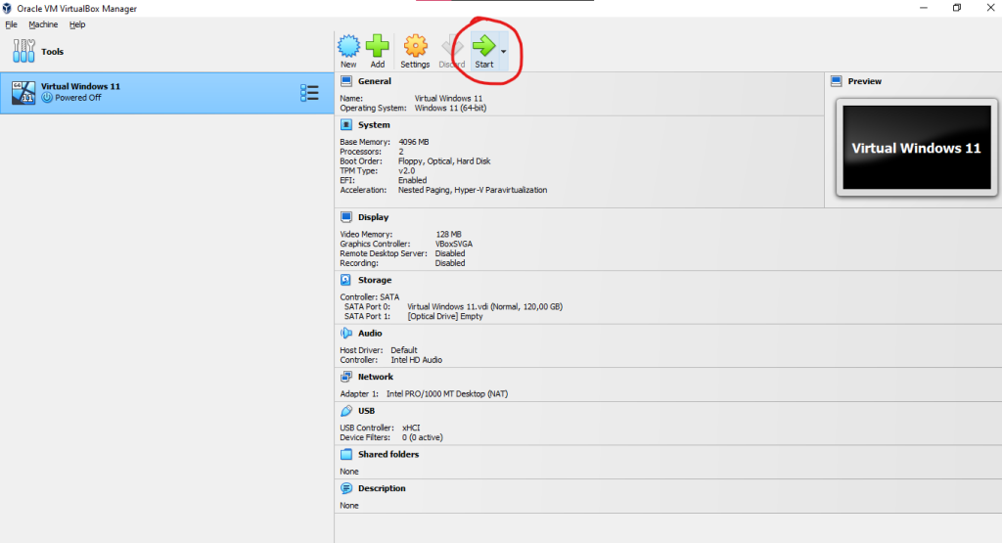
Task: Minimize the VirtualBox Manager window
Action: point(924,8)
